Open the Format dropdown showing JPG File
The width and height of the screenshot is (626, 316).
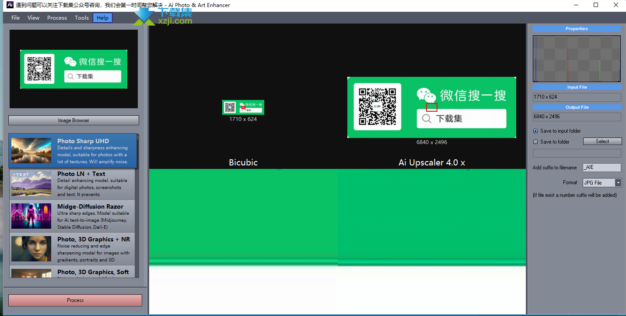(602, 183)
